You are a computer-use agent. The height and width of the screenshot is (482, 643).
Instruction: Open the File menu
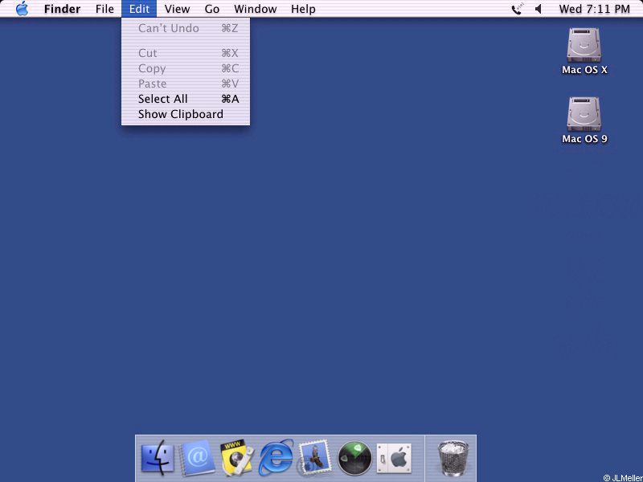[104, 9]
